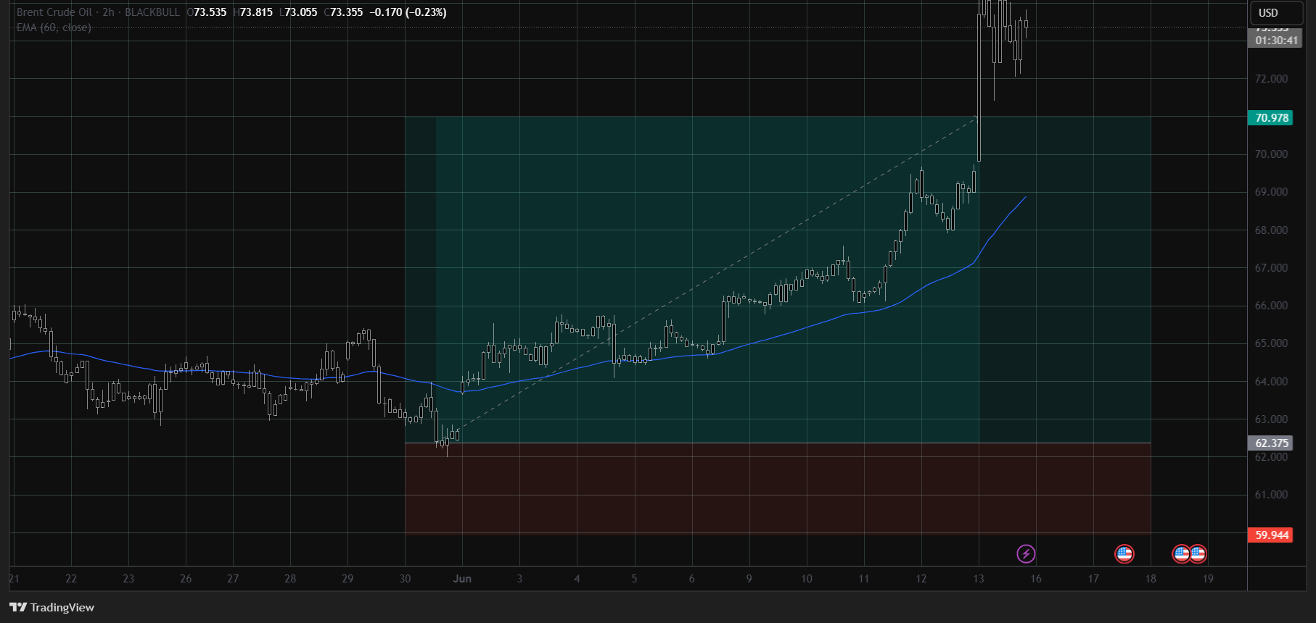1316x623 pixels.
Task: Click the red 59.944 stop price label
Action: (x=1272, y=535)
